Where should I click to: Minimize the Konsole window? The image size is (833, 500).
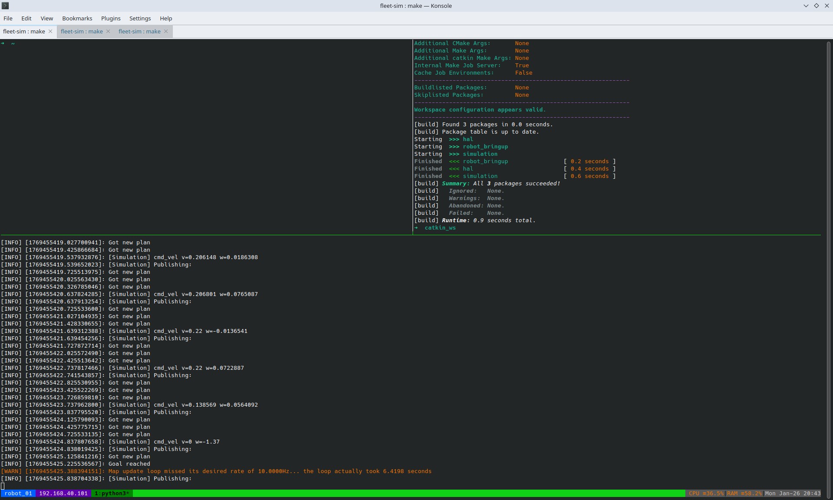point(806,6)
